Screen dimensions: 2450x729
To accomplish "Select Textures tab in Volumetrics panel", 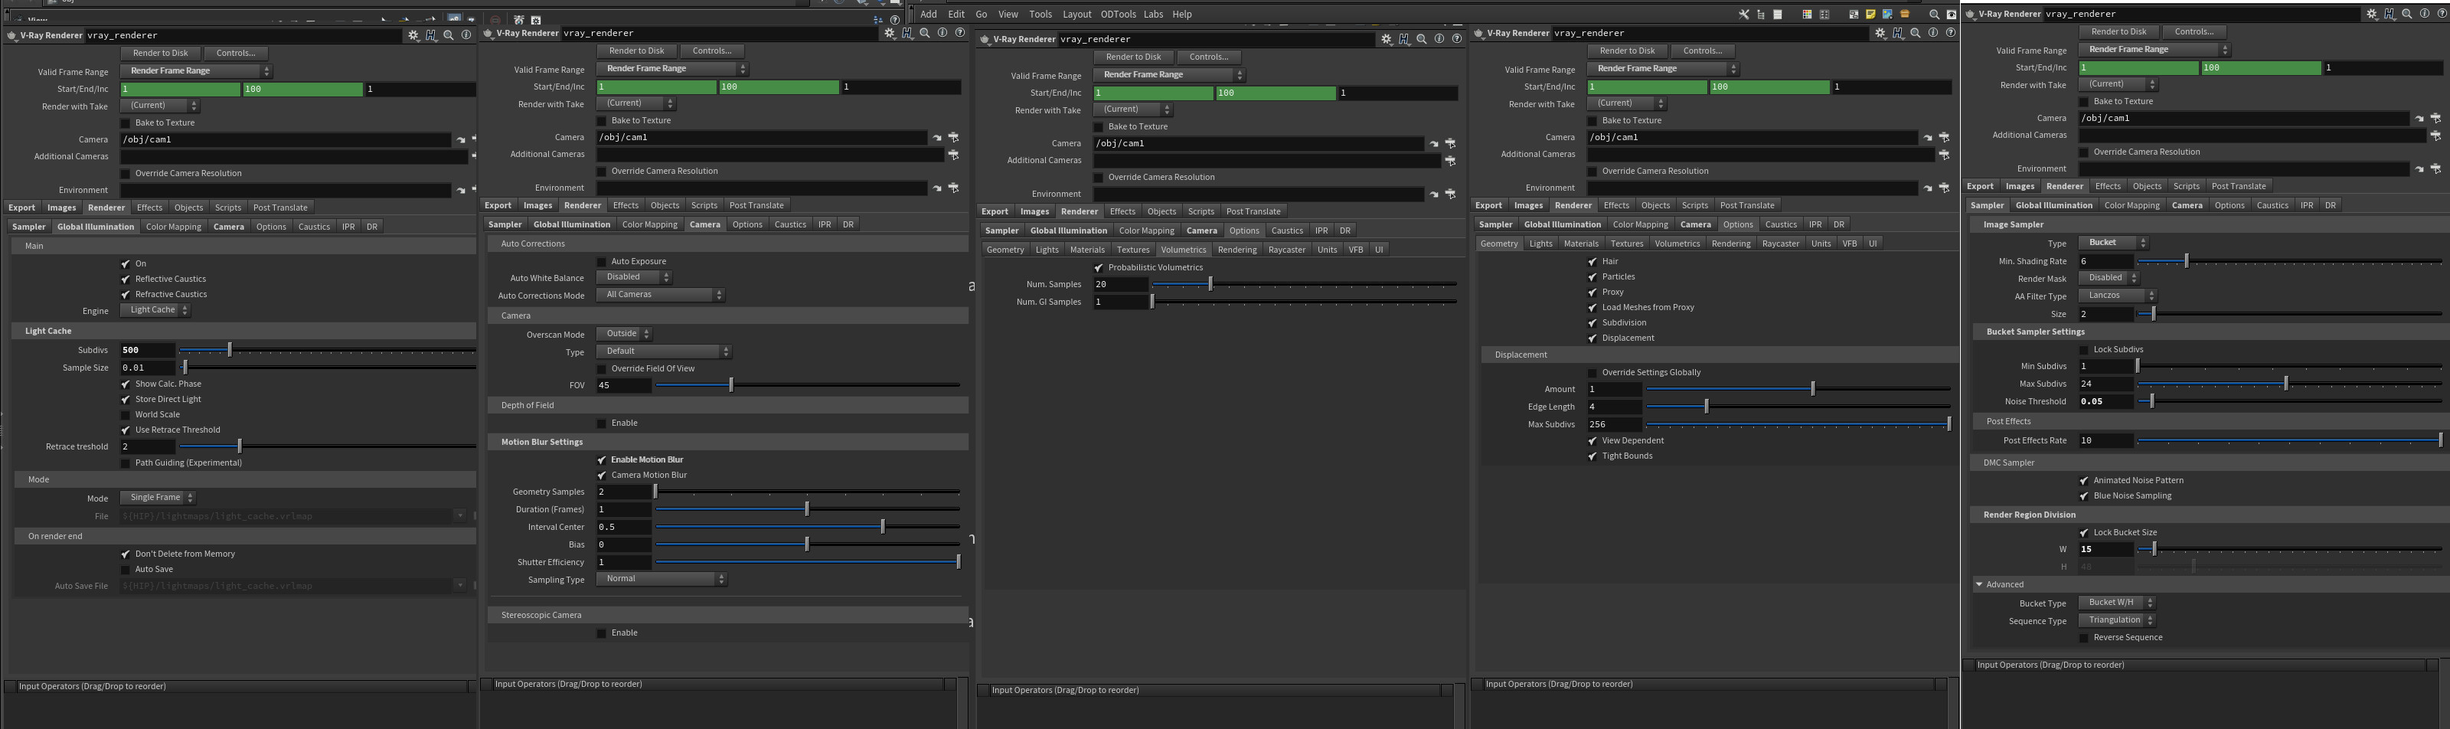I will pos(1133,250).
